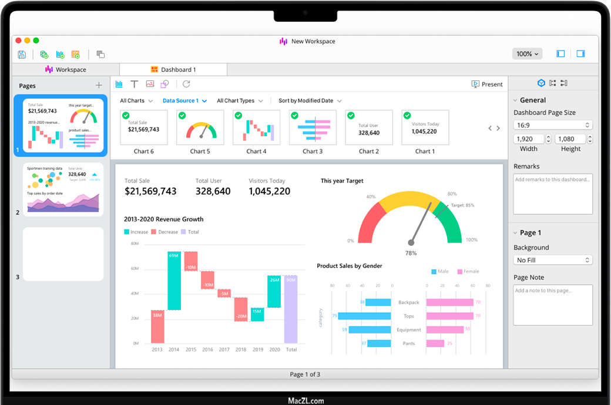Collapse the General section

click(x=515, y=100)
